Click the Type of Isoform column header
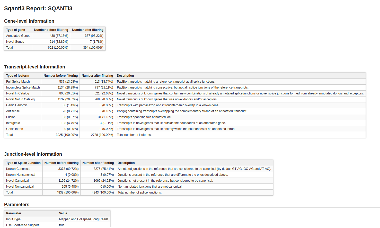Screen dimensions: 380x228 pyautogui.click(x=17, y=76)
